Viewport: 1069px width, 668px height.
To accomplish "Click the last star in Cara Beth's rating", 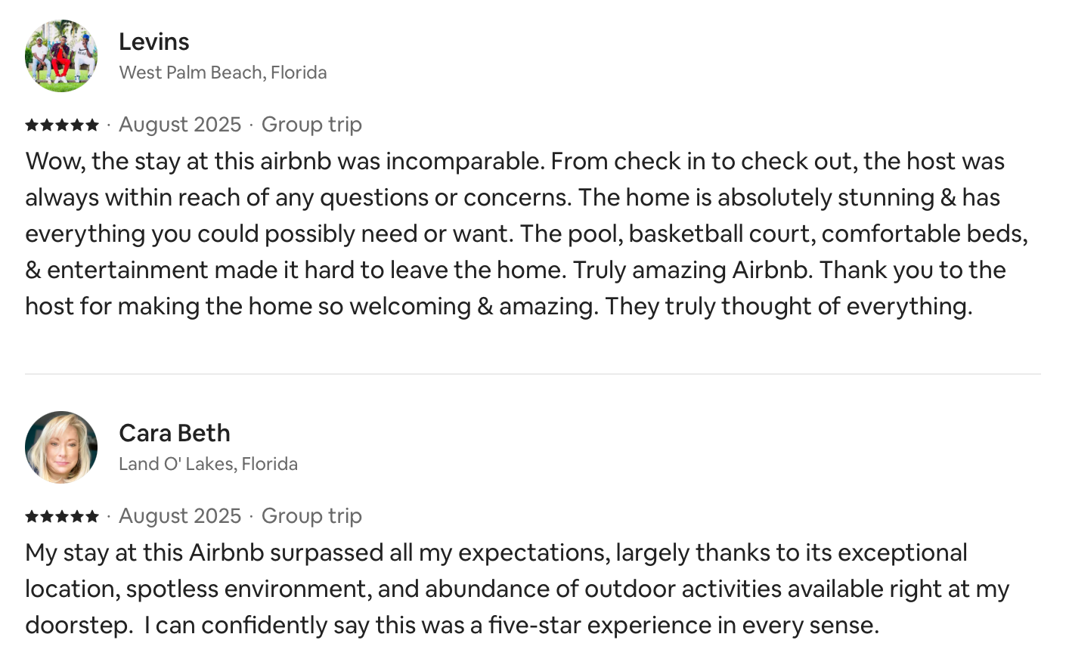I will [x=92, y=516].
